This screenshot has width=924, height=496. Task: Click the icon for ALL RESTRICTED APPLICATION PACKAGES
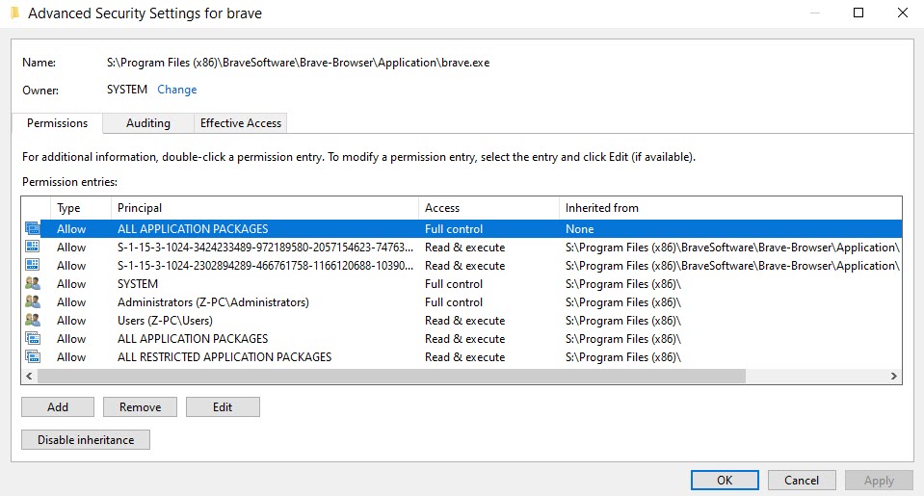click(33, 356)
